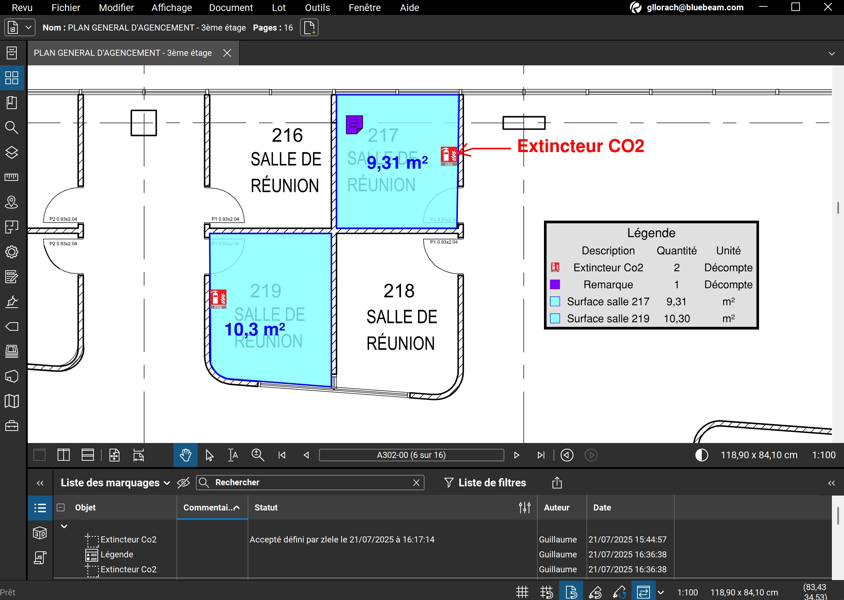The image size is (844, 600).
Task: Open the Search panel magnifier icon
Action: point(12,128)
